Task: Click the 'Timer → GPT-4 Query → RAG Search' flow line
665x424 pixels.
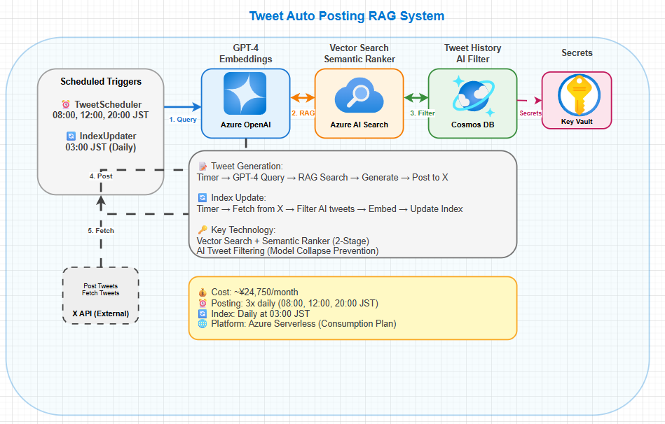Action: click(322, 178)
